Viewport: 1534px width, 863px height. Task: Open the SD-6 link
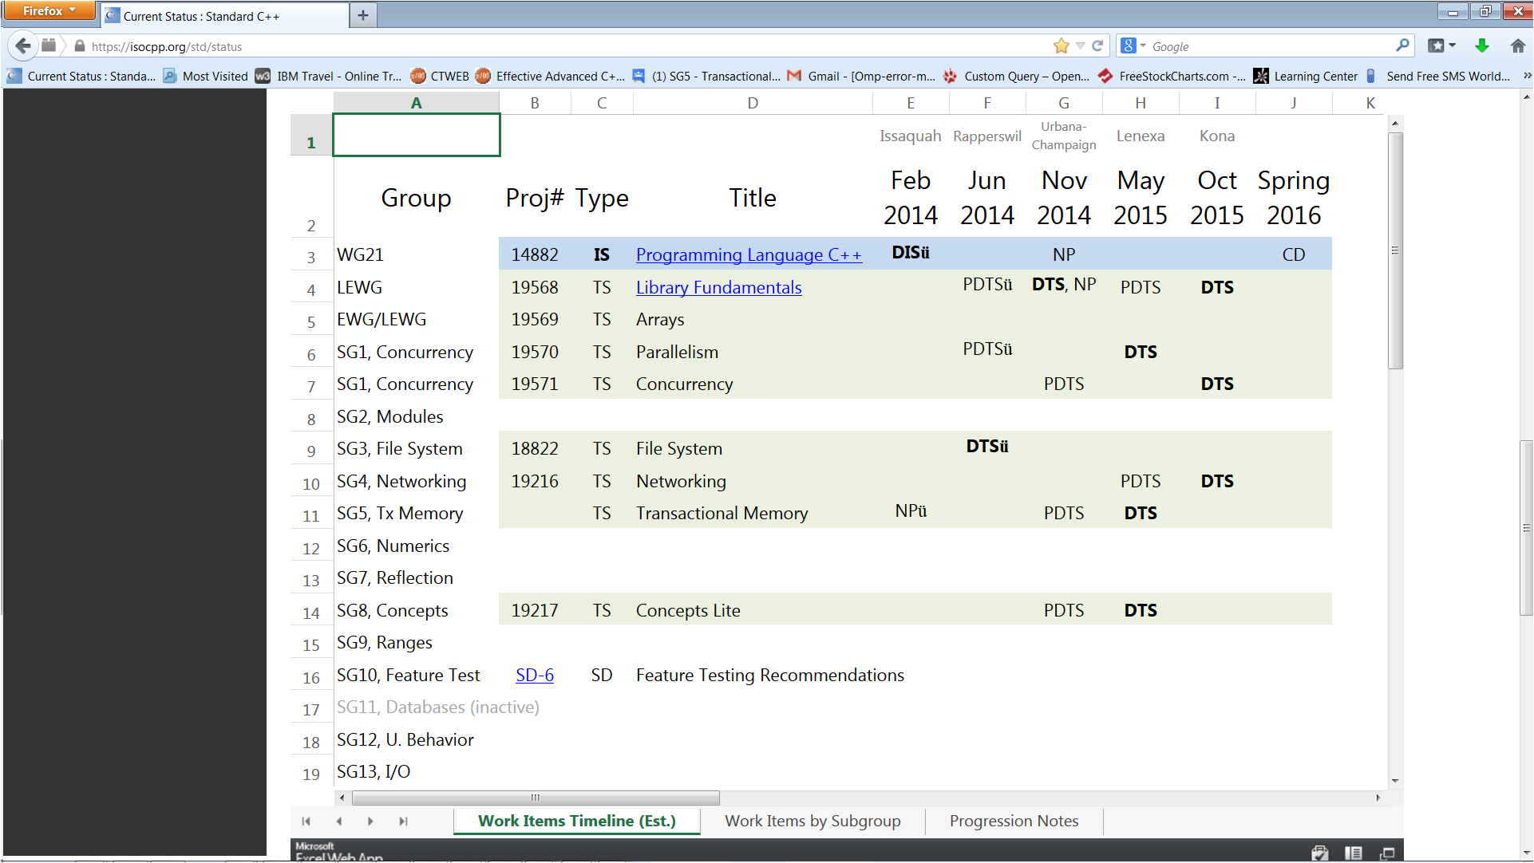point(535,675)
